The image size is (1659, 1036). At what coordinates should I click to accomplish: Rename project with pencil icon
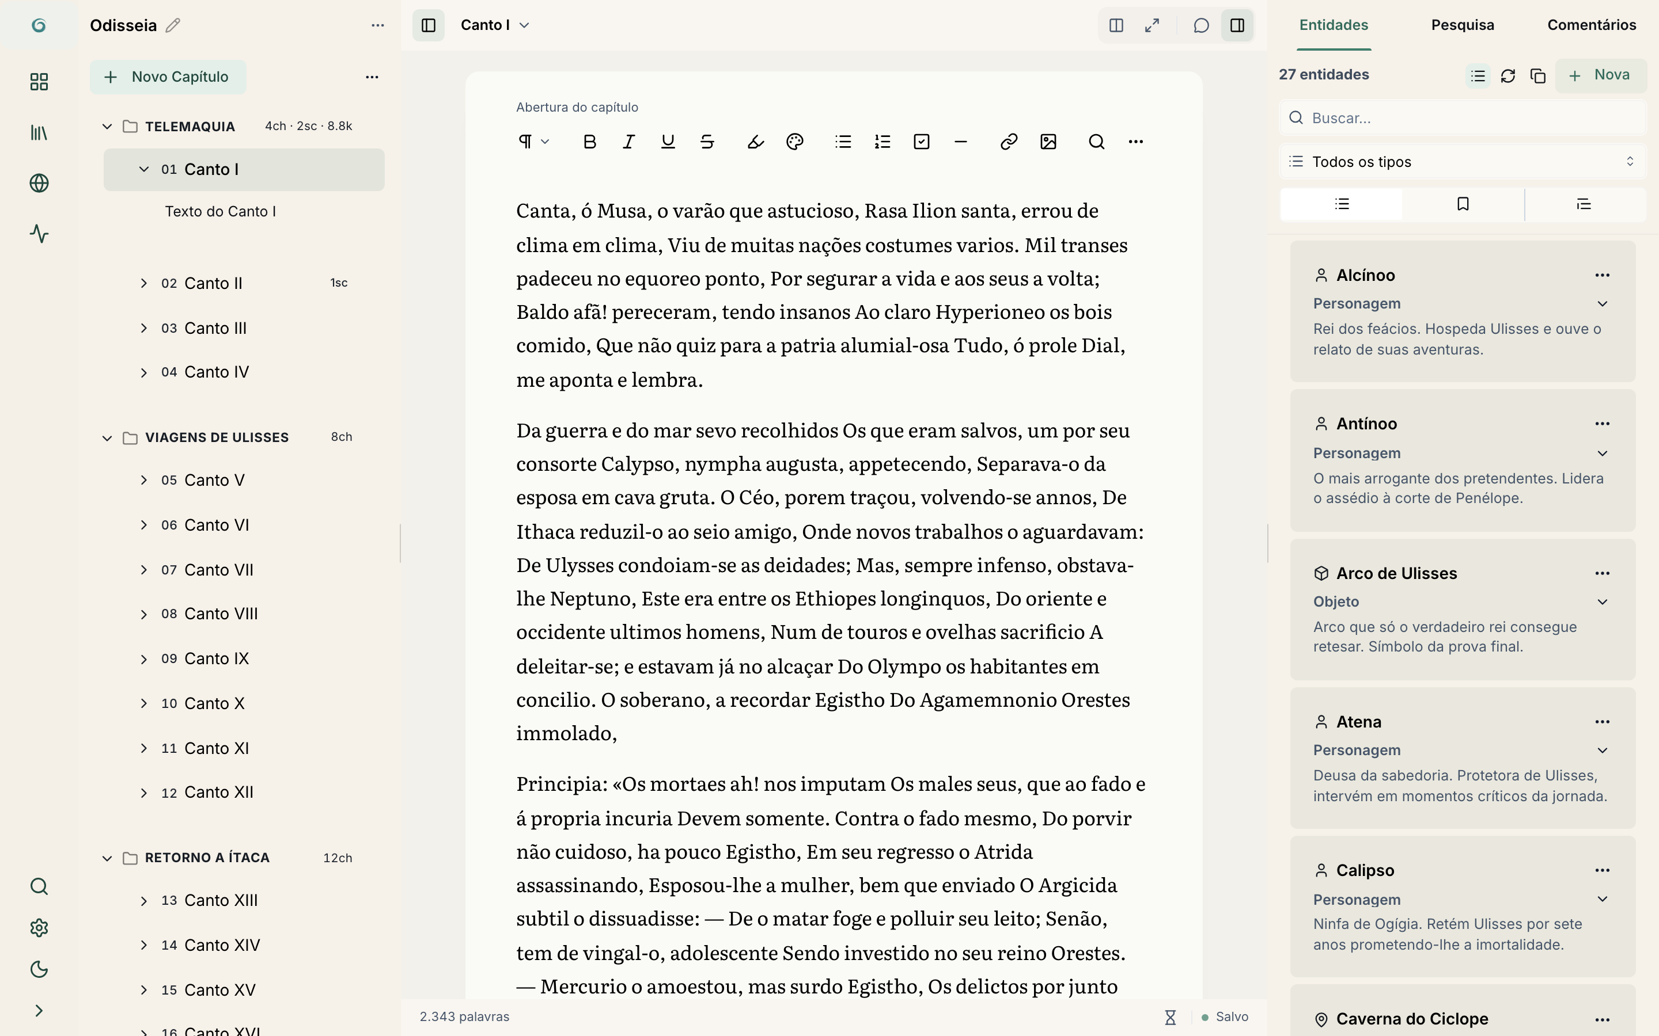click(173, 25)
